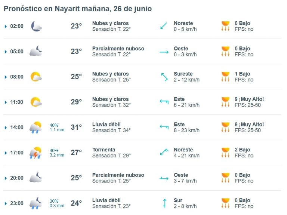The height and width of the screenshot is (215, 287).
Task: Click the thunderstorm icon at 17:00
Action: tap(36, 153)
